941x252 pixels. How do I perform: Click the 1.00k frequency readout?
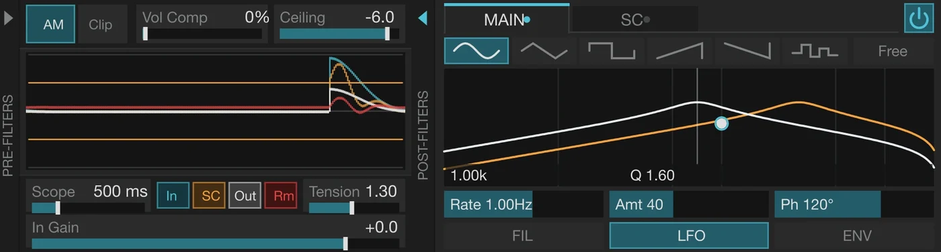468,176
